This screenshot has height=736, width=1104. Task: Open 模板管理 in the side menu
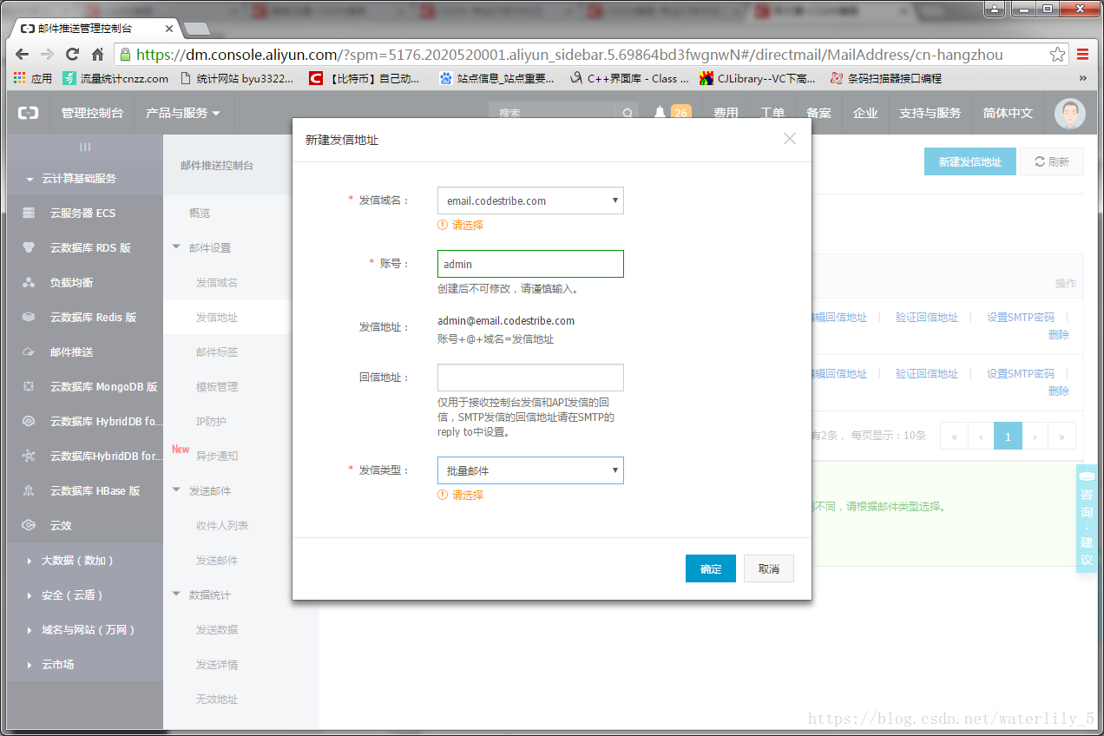(x=216, y=386)
